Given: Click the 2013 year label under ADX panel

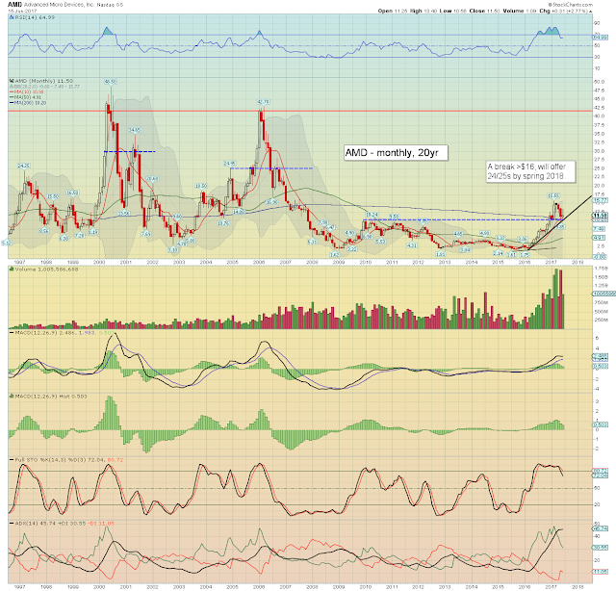Looking at the screenshot, I should (445, 587).
